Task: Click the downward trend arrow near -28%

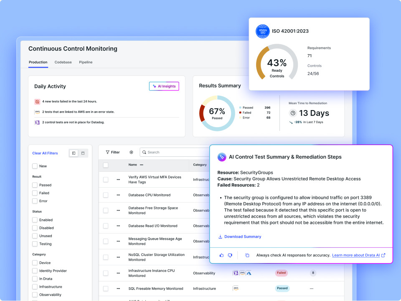Action: (x=291, y=122)
